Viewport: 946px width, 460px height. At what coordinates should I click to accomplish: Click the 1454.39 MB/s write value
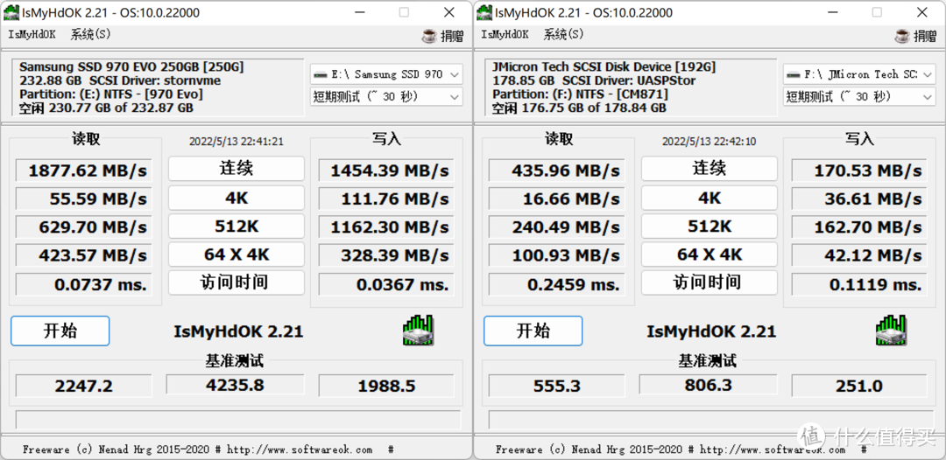(x=386, y=171)
